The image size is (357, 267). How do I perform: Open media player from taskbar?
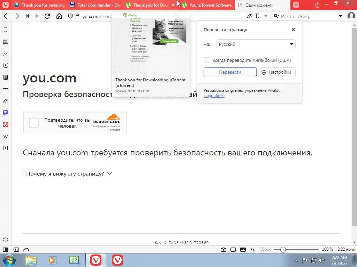click(x=52, y=260)
